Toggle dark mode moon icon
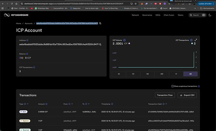Image resolution: width=216 pixels, height=131 pixels. (x=210, y=15)
